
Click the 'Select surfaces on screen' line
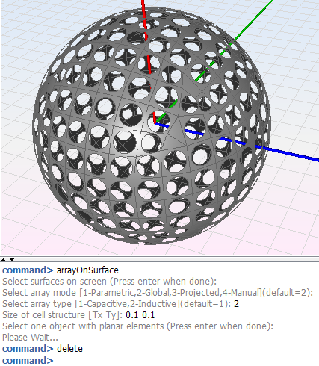click(x=110, y=282)
